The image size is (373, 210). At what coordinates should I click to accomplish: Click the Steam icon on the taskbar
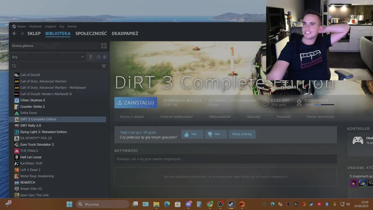tap(231, 204)
